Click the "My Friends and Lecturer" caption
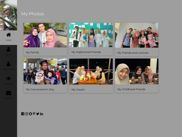Screen dimensions: 182x137 click(x=133, y=53)
